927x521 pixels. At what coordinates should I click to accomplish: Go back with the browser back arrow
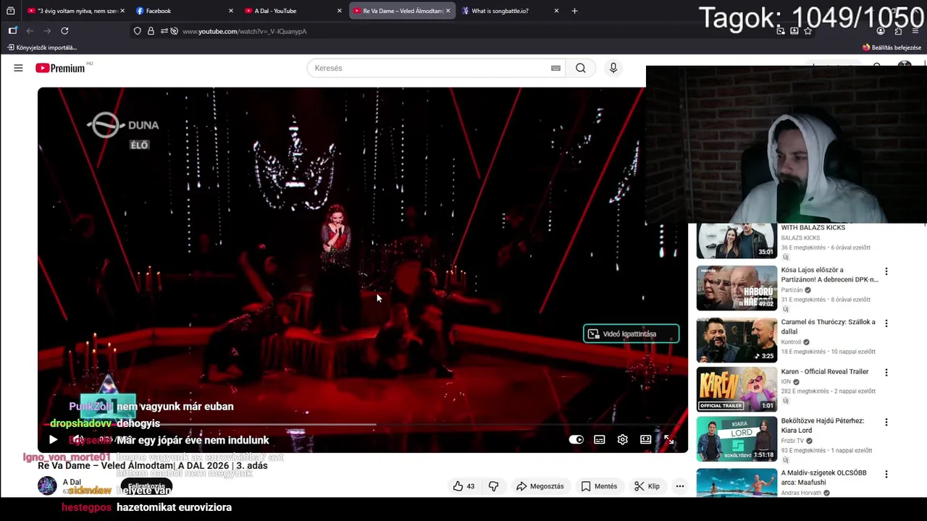(x=30, y=31)
